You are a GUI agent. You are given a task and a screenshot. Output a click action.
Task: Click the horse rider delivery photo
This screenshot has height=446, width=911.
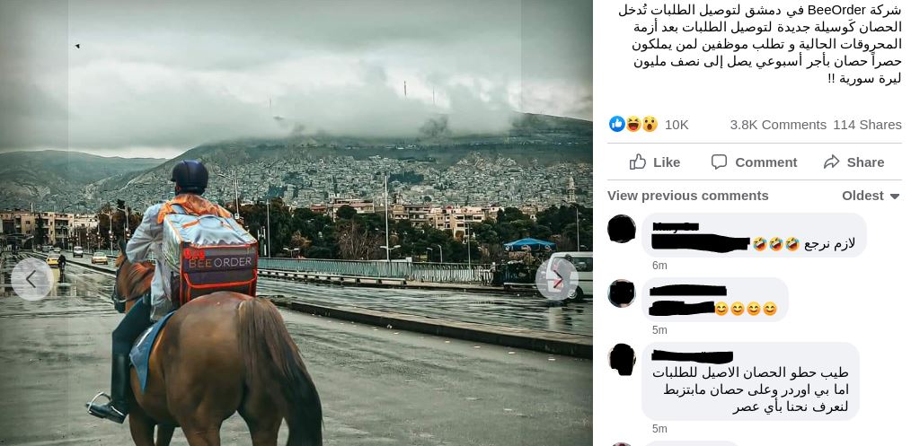[x=296, y=223]
